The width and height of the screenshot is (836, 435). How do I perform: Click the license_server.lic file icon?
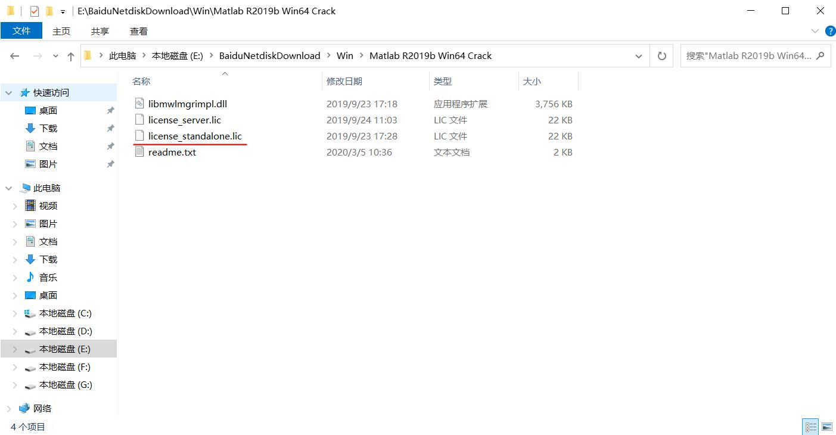click(x=139, y=120)
